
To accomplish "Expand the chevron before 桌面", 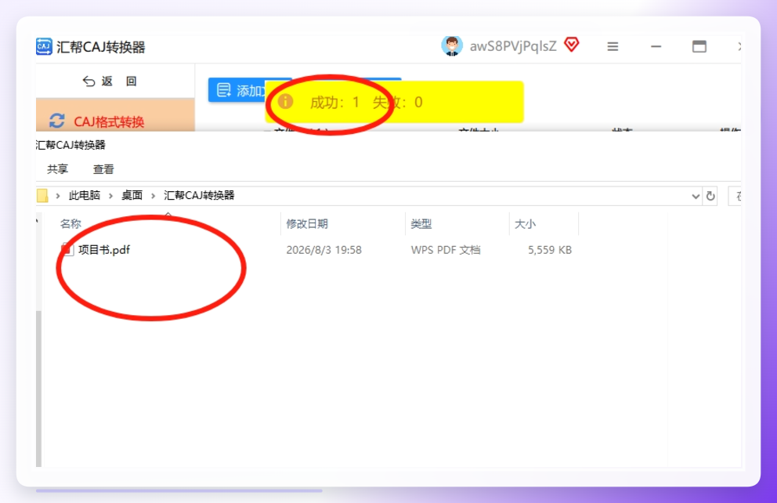I will click(x=110, y=196).
